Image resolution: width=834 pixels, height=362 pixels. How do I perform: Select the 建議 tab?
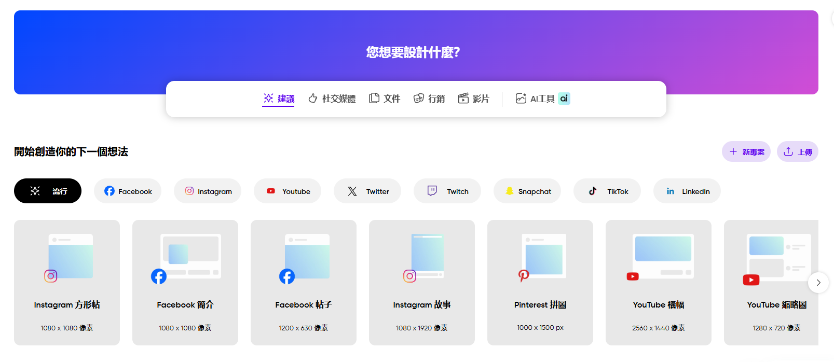[279, 99]
